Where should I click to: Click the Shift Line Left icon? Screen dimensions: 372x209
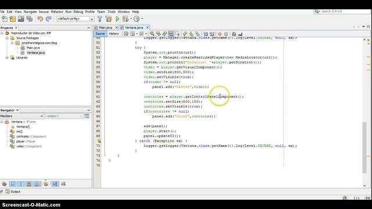[205, 34]
